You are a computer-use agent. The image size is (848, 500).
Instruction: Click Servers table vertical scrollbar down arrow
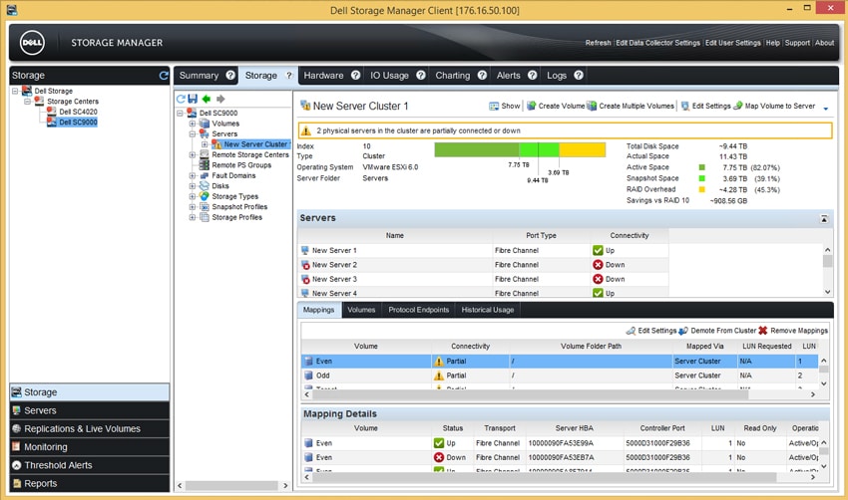pos(827,292)
